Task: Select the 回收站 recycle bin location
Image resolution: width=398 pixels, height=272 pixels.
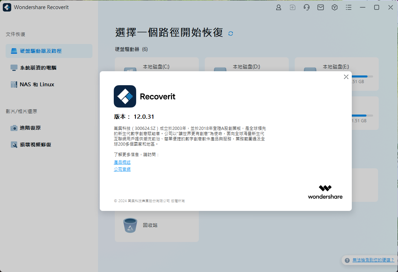Action: coord(156,226)
